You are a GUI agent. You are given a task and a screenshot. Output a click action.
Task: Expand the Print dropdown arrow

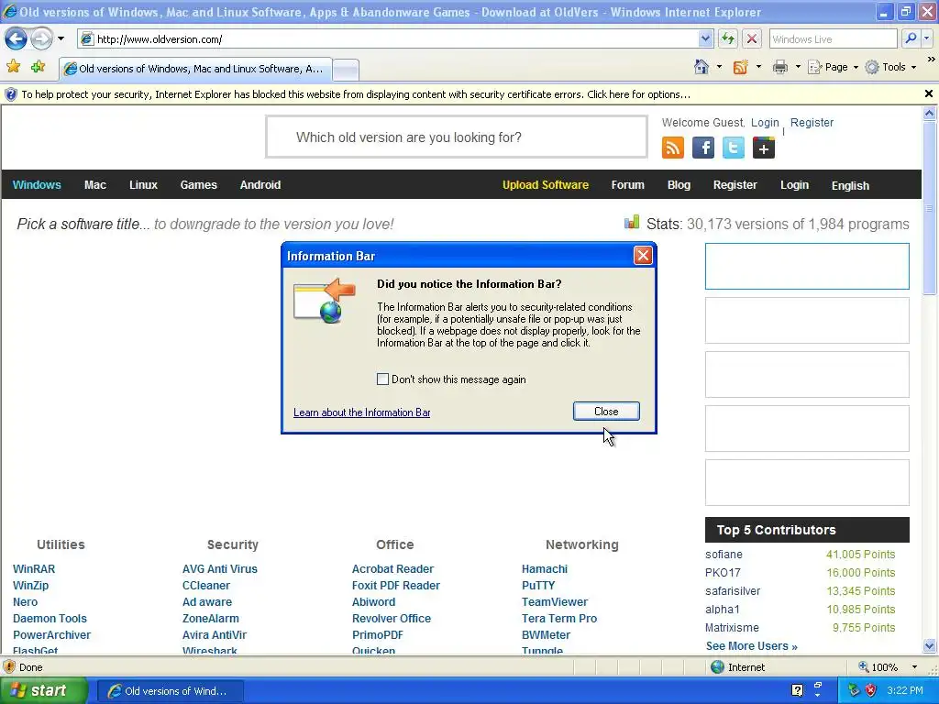[x=797, y=67]
